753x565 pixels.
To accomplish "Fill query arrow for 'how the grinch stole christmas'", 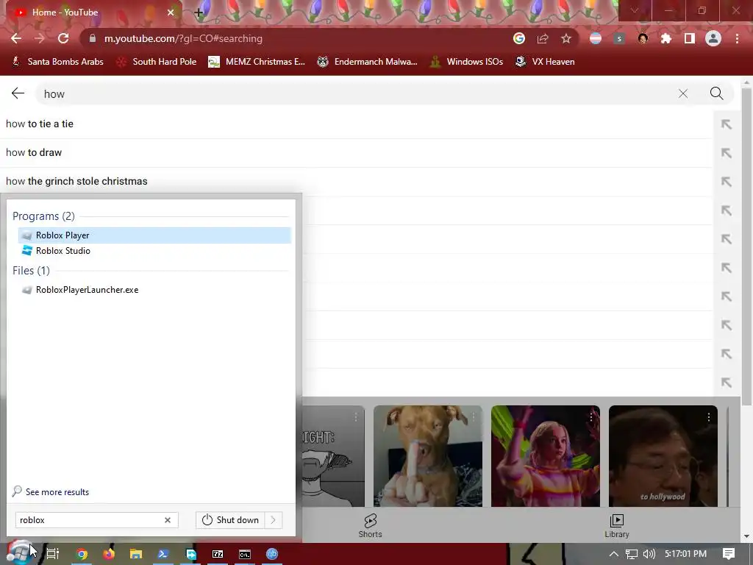I will click(726, 182).
